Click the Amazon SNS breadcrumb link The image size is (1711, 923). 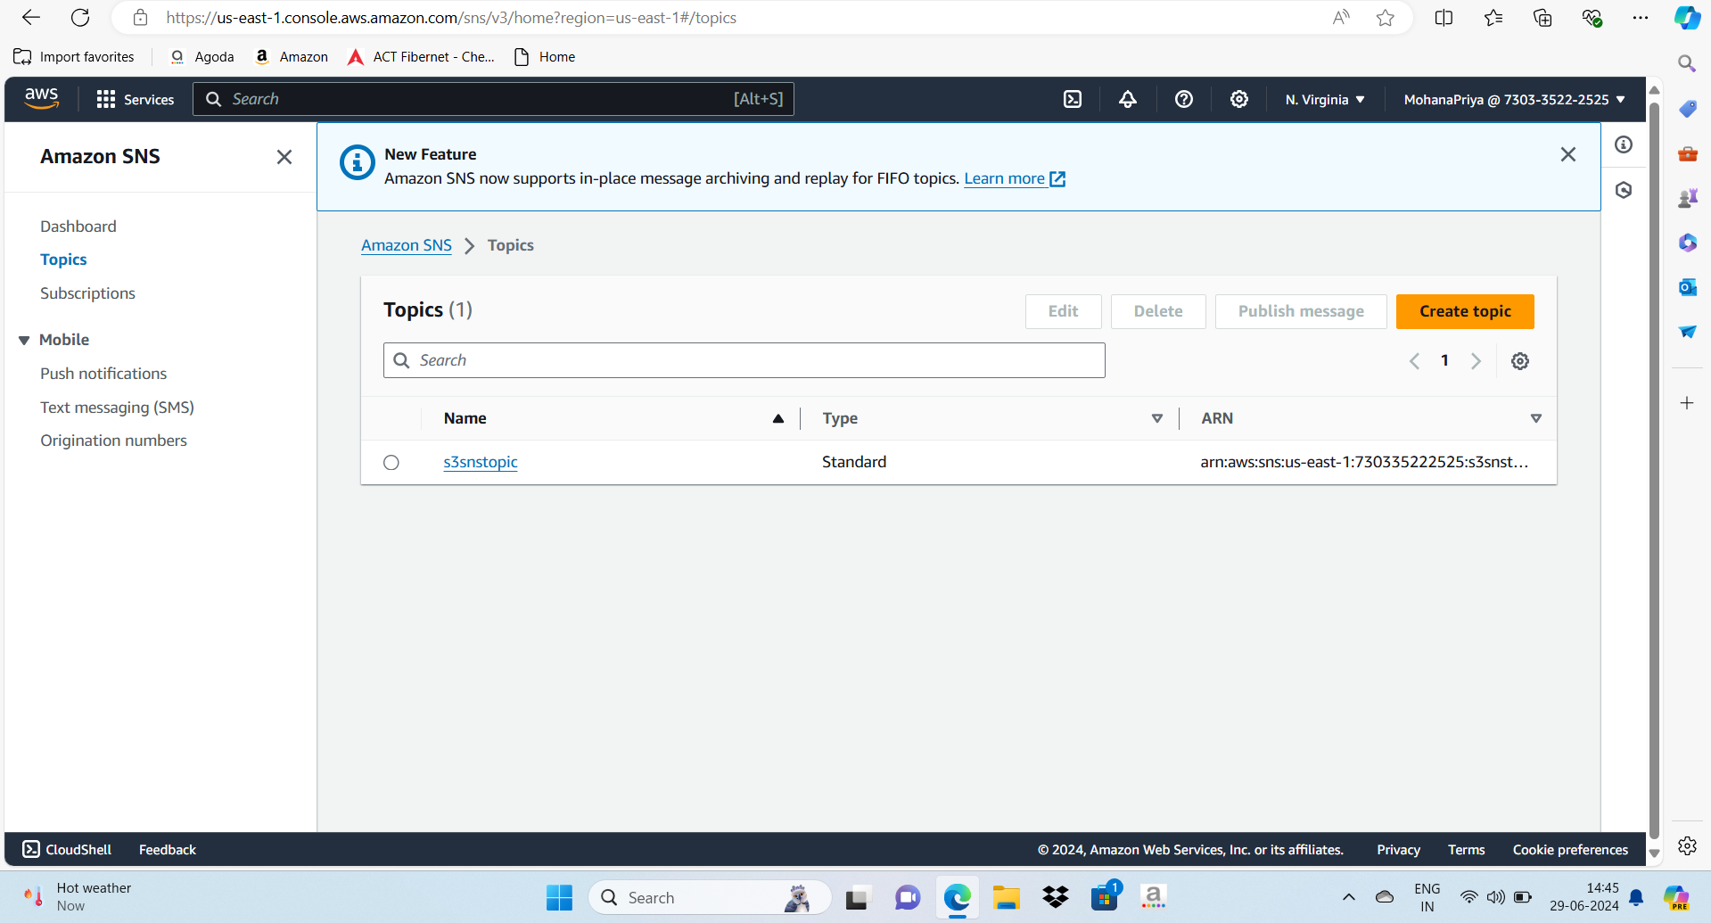click(407, 245)
